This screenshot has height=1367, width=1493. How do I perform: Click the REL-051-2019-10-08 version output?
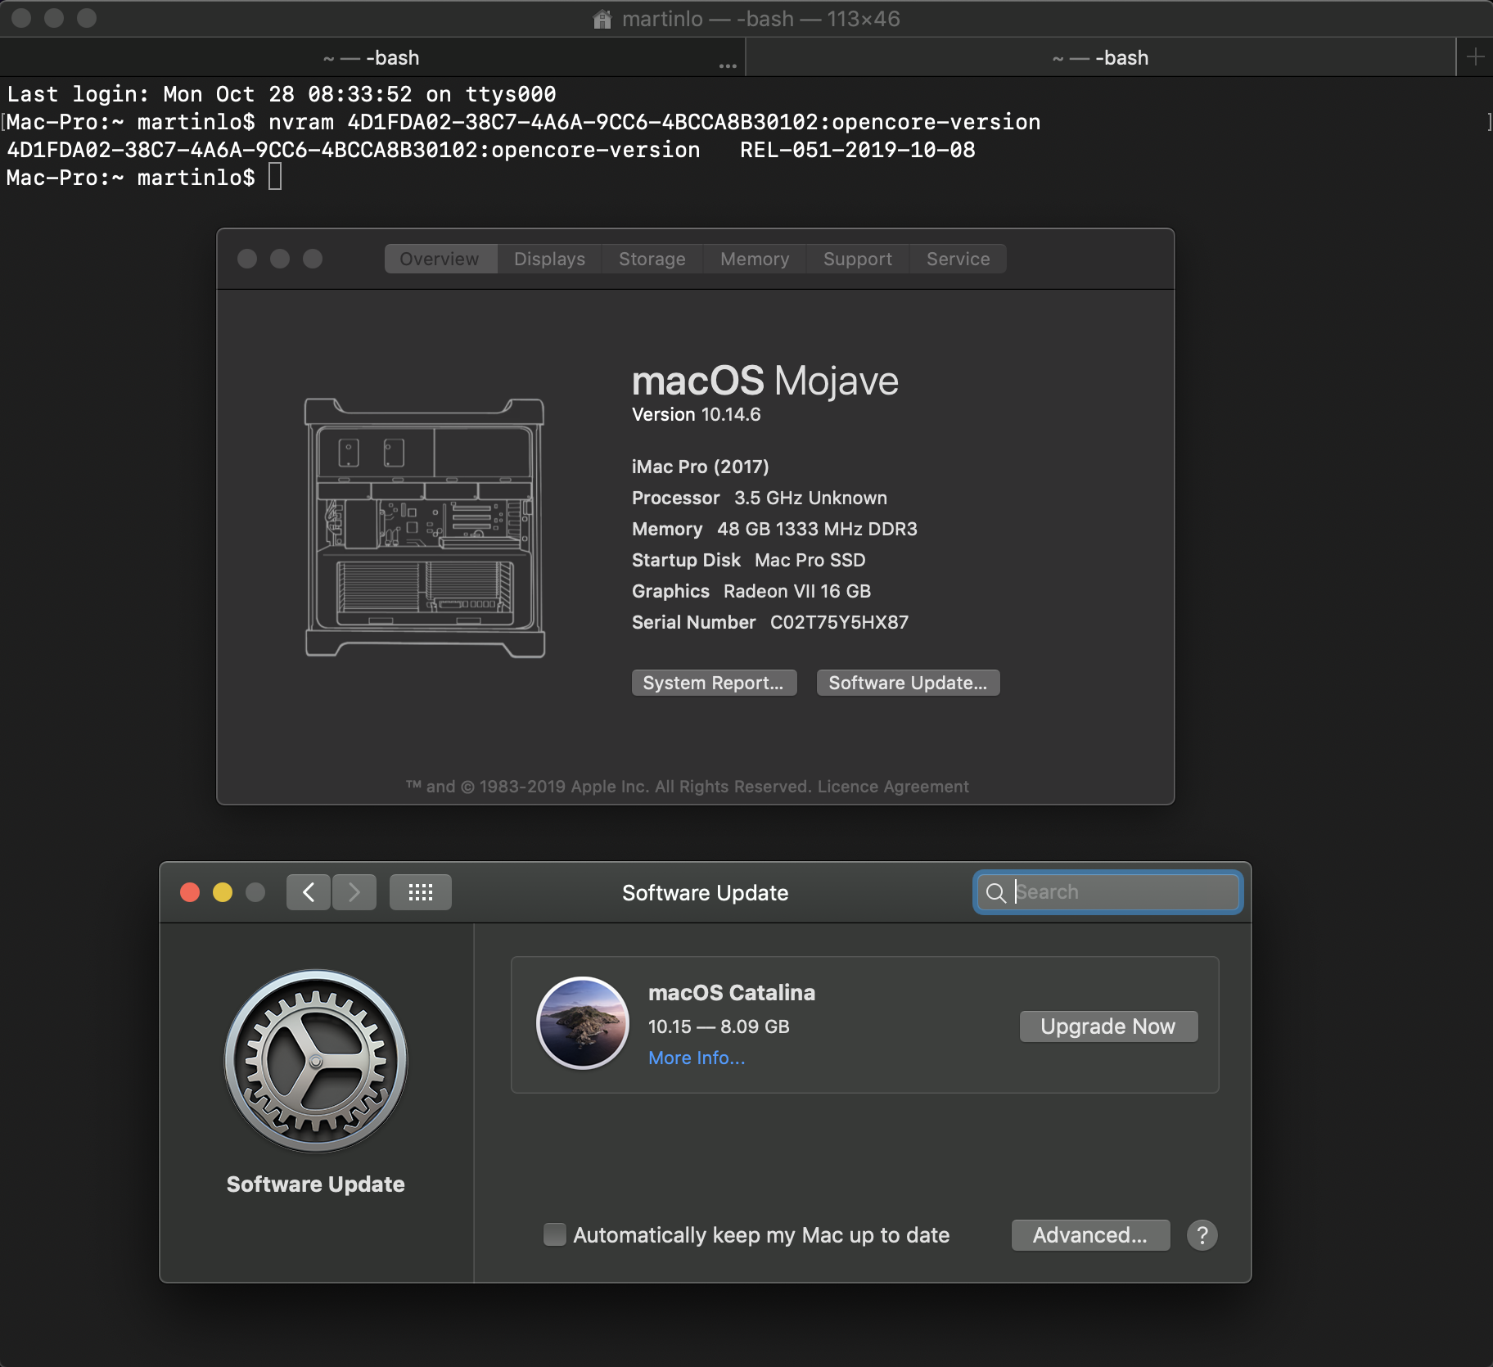[858, 150]
